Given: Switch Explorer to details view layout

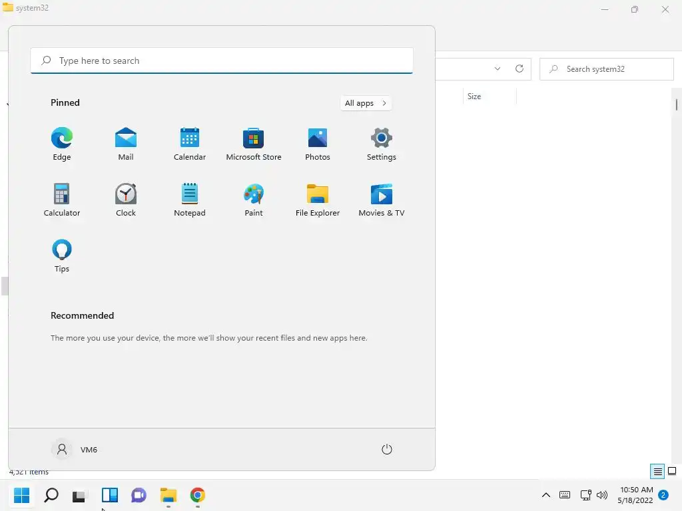Looking at the screenshot, I should (x=657, y=471).
